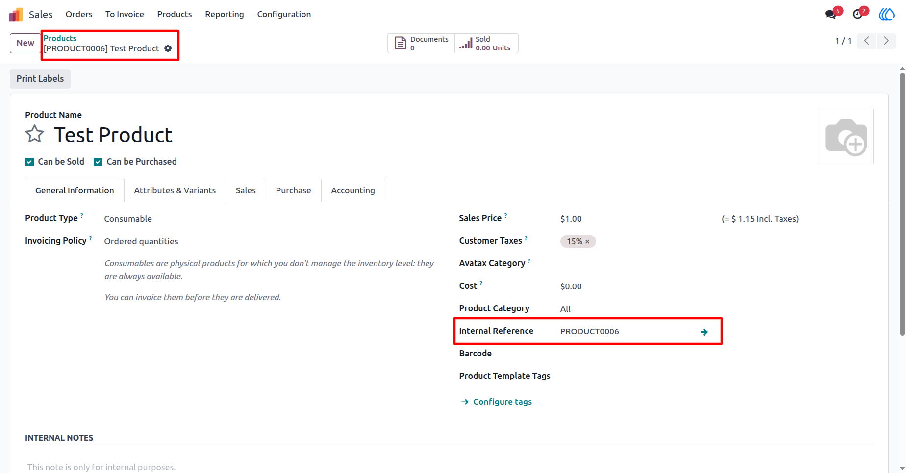Click the Print Labels button
906x473 pixels.
(x=40, y=79)
